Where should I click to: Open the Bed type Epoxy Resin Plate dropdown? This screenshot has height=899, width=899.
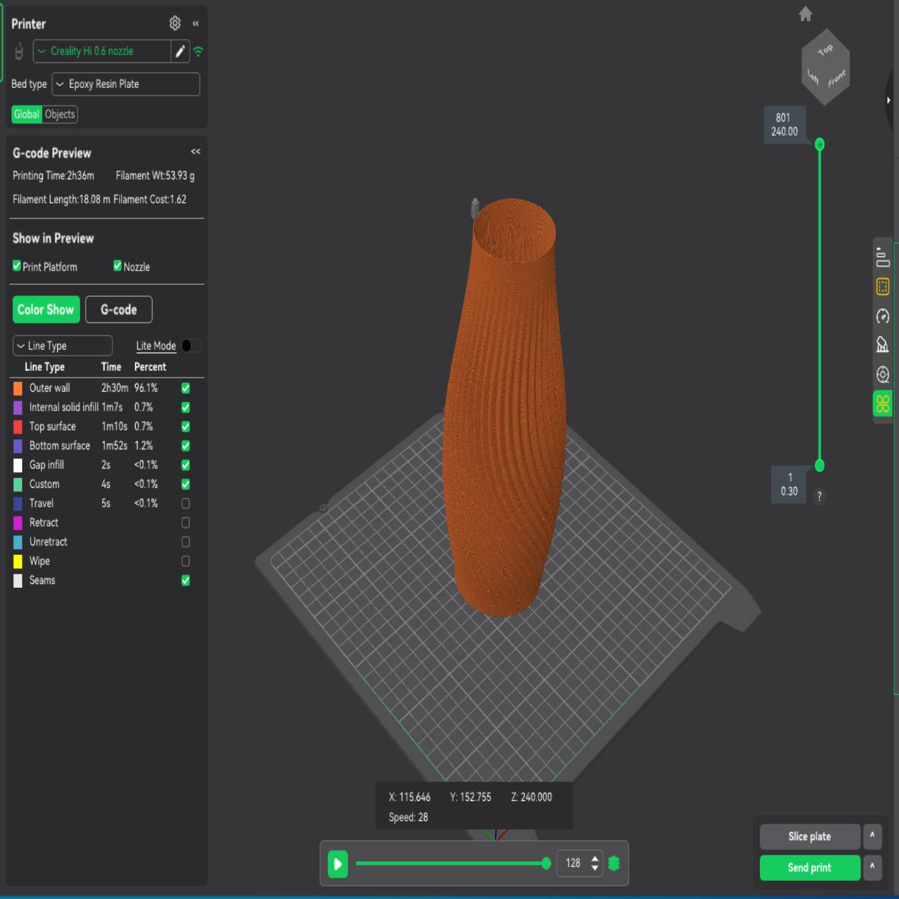point(126,84)
